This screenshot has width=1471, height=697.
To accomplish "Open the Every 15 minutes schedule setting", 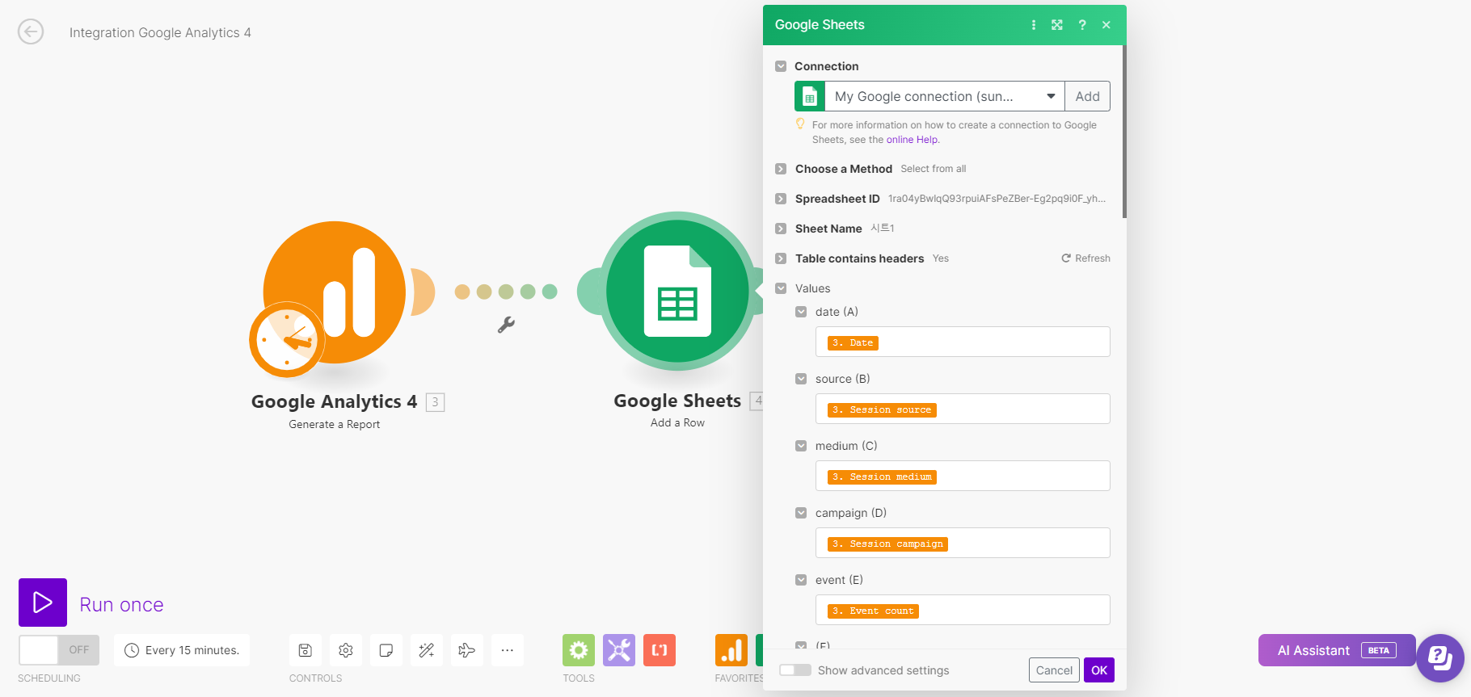I will (x=182, y=650).
